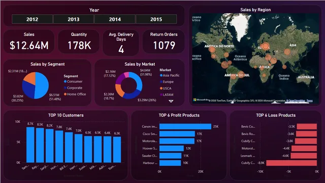Select the Hoover S... 12K profit bar
Screen dimensions: 325x183
pos(172,148)
